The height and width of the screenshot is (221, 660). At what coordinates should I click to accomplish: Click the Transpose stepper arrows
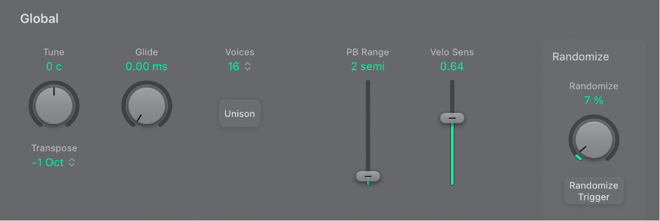pyautogui.click(x=72, y=163)
